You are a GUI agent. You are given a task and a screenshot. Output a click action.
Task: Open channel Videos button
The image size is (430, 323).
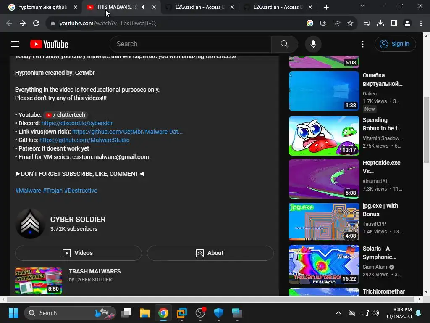pos(79,253)
